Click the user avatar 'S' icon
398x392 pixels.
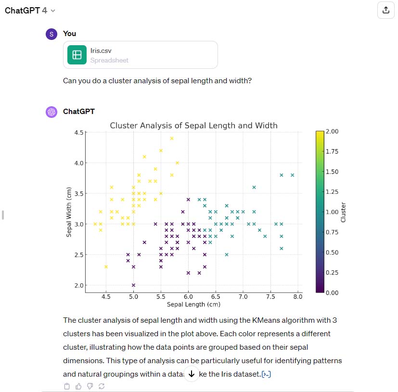[51, 34]
